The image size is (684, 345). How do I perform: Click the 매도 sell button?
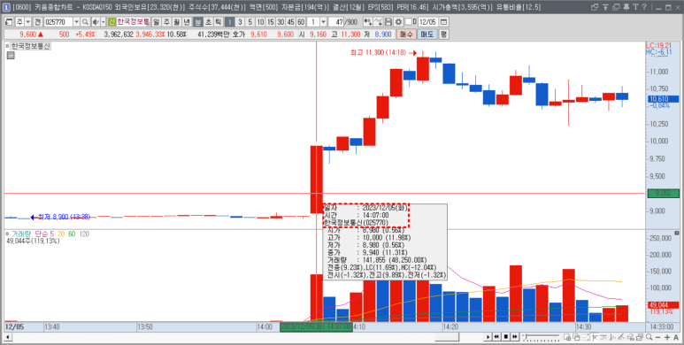(x=427, y=34)
